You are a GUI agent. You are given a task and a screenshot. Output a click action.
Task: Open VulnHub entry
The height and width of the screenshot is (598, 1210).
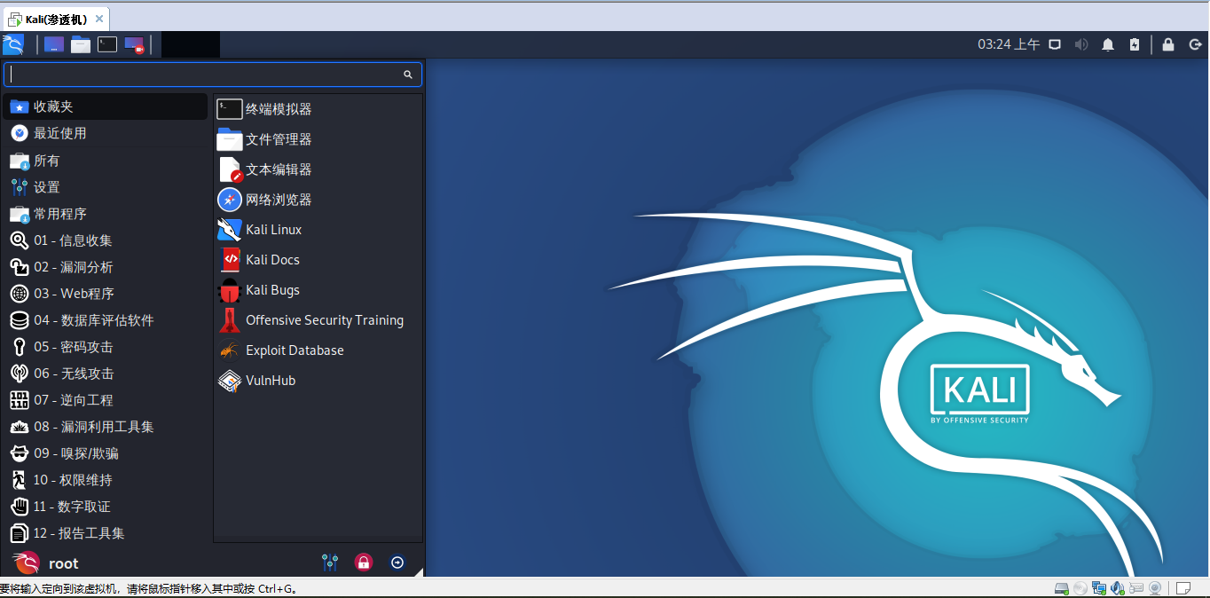[x=318, y=381]
